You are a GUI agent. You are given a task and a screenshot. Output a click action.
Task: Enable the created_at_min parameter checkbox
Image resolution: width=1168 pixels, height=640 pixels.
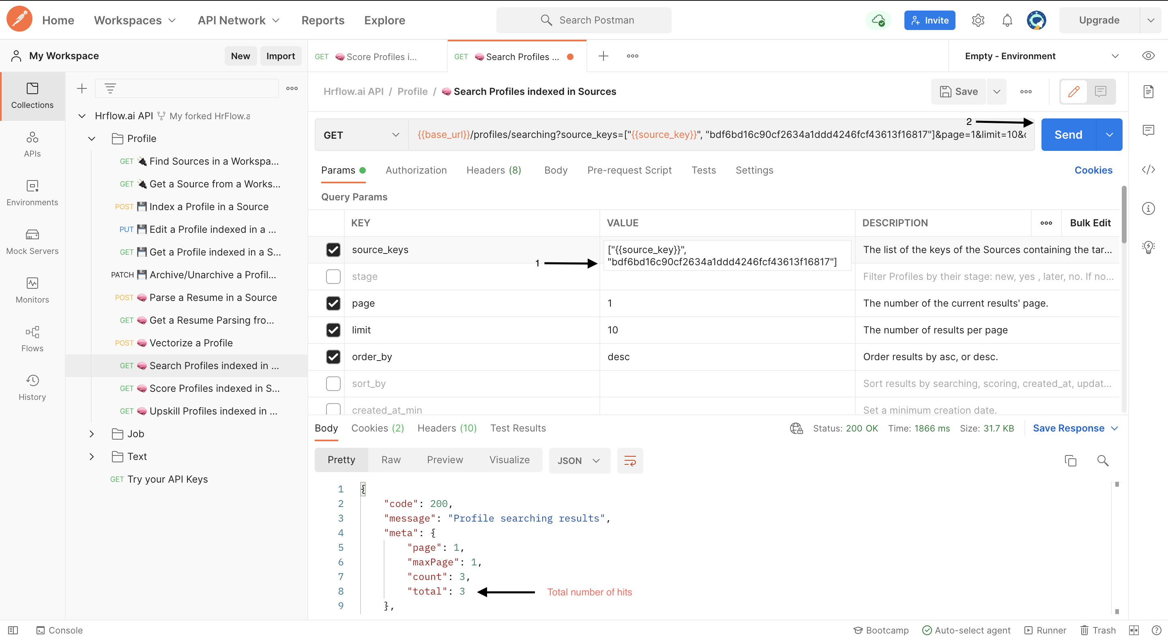[333, 409]
